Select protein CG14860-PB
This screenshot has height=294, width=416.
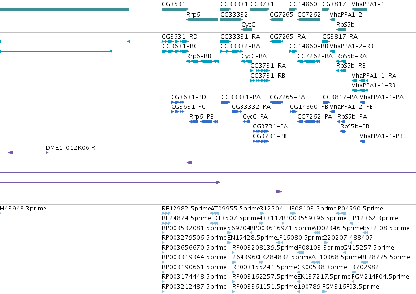pos(309,106)
